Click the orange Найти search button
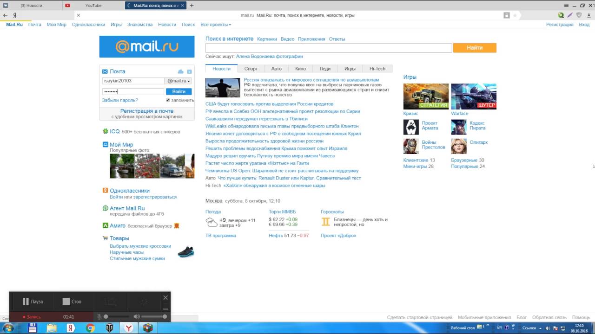Screen dimensions: 595x334 tap(475, 48)
